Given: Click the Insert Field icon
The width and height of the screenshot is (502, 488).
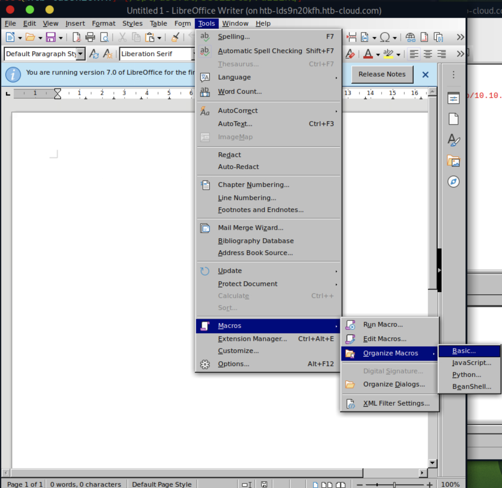Looking at the screenshot, I should [x=365, y=37].
